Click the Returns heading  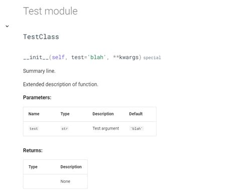pyautogui.click(x=33, y=150)
